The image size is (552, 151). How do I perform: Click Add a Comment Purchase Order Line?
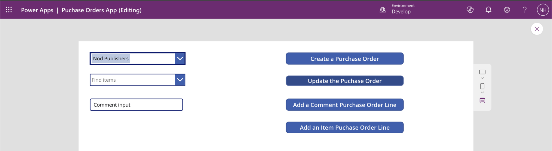(x=345, y=105)
